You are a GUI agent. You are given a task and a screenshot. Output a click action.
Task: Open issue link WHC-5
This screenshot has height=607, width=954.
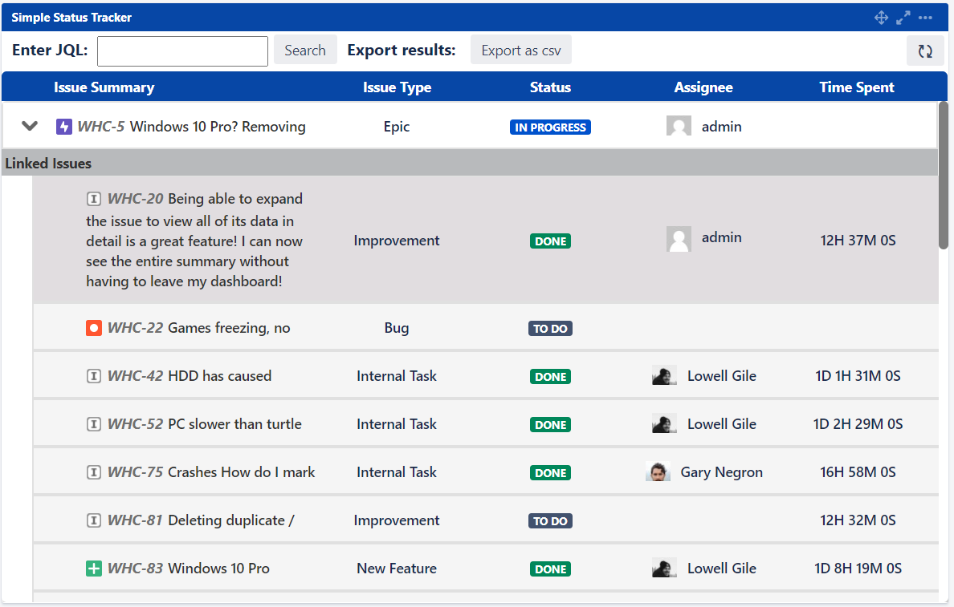[x=101, y=127]
